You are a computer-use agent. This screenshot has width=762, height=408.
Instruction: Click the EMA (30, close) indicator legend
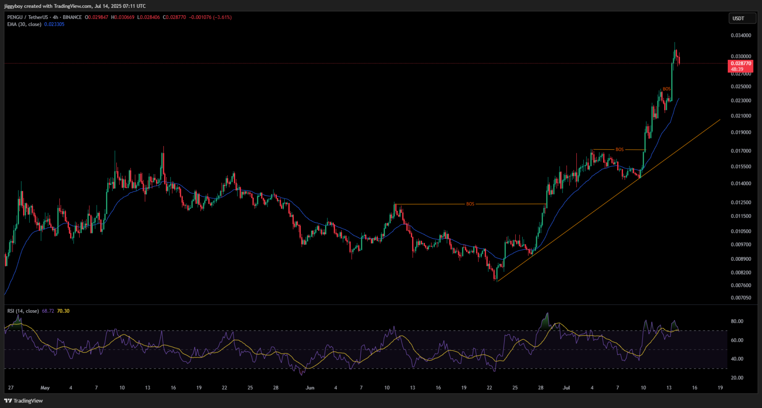tap(24, 24)
